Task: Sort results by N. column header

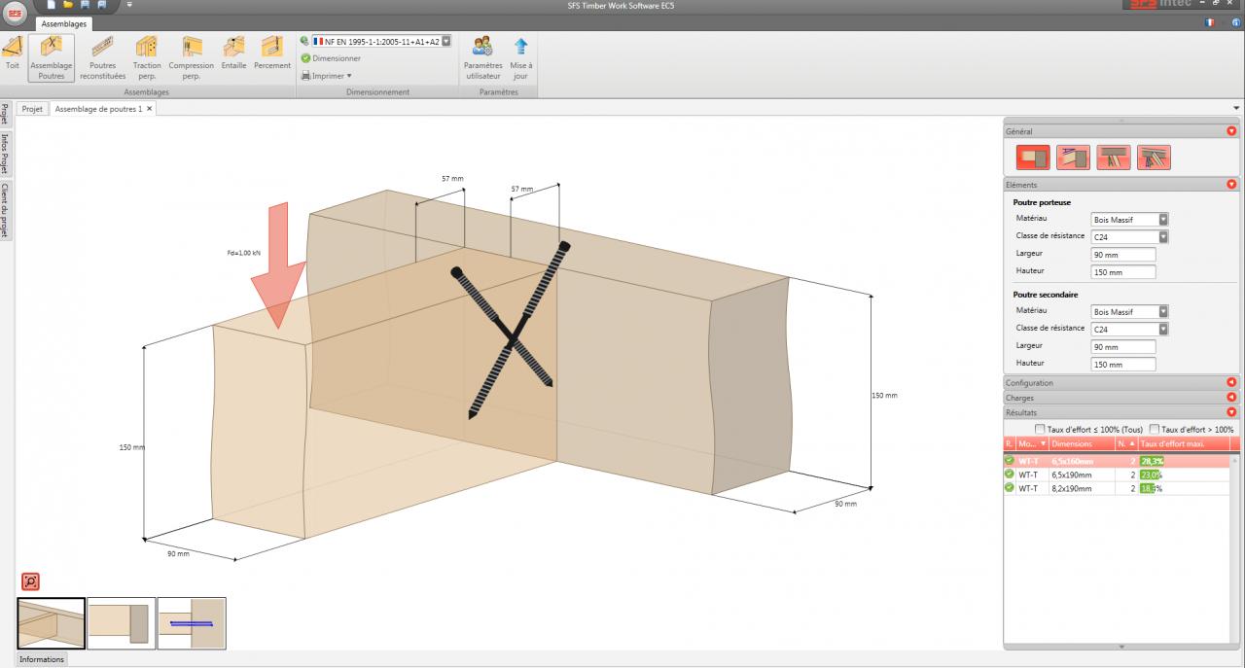Action: (1126, 443)
